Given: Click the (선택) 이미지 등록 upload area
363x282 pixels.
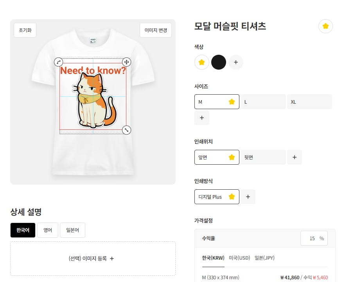Looking at the screenshot, I should (x=93, y=259).
